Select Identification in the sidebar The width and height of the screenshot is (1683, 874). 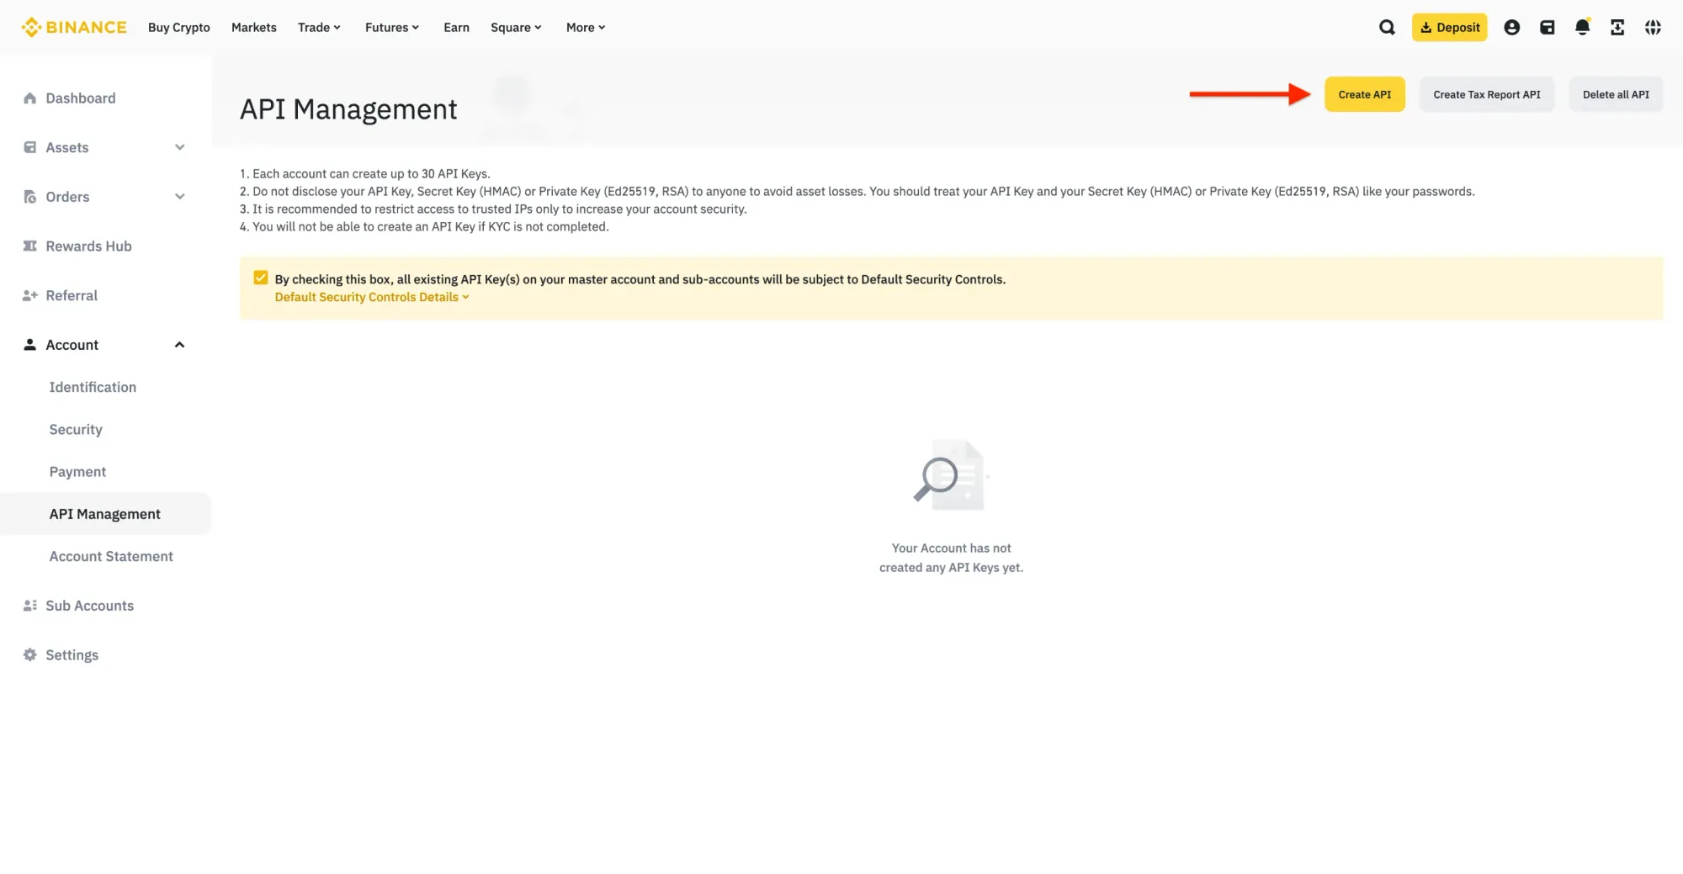tap(93, 387)
